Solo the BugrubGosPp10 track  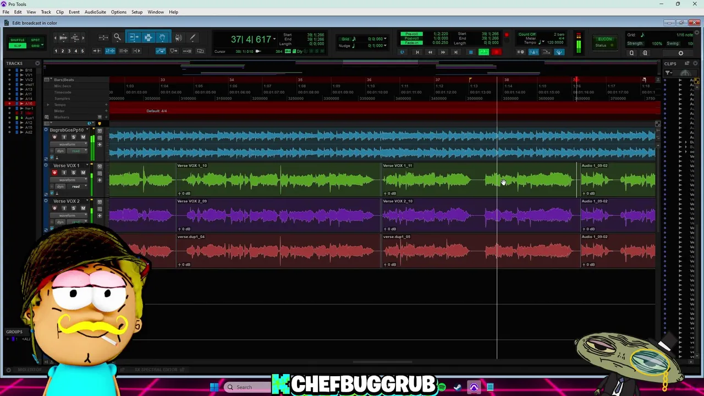73,137
